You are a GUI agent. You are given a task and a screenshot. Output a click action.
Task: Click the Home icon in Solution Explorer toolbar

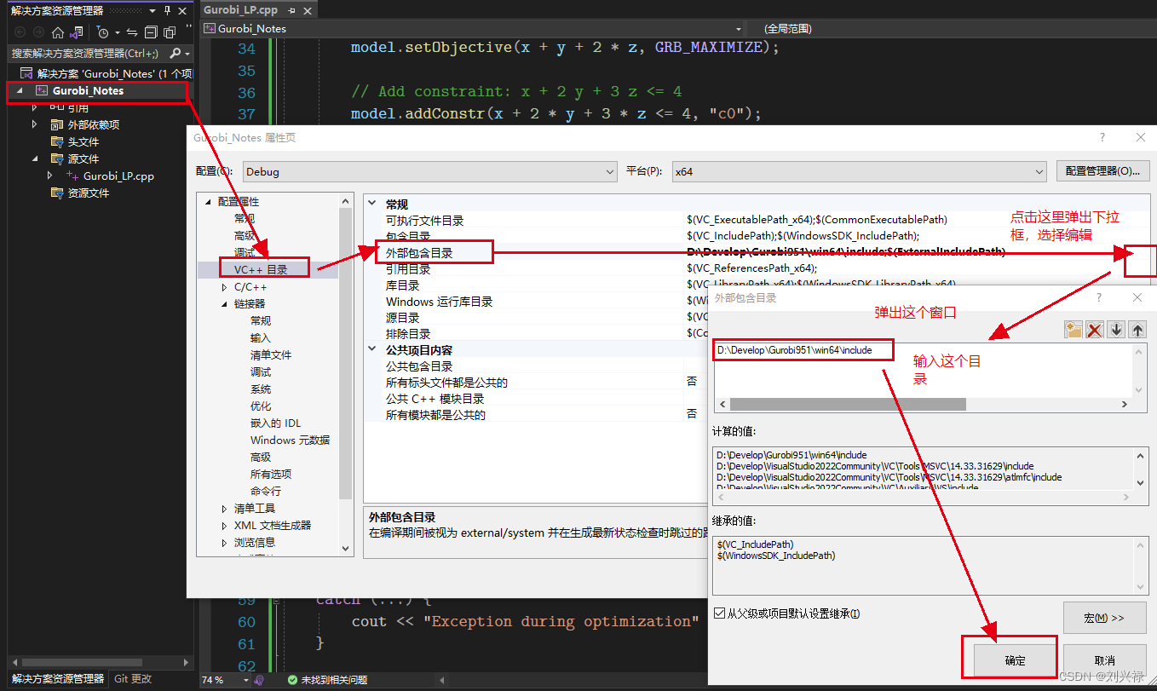pos(58,32)
